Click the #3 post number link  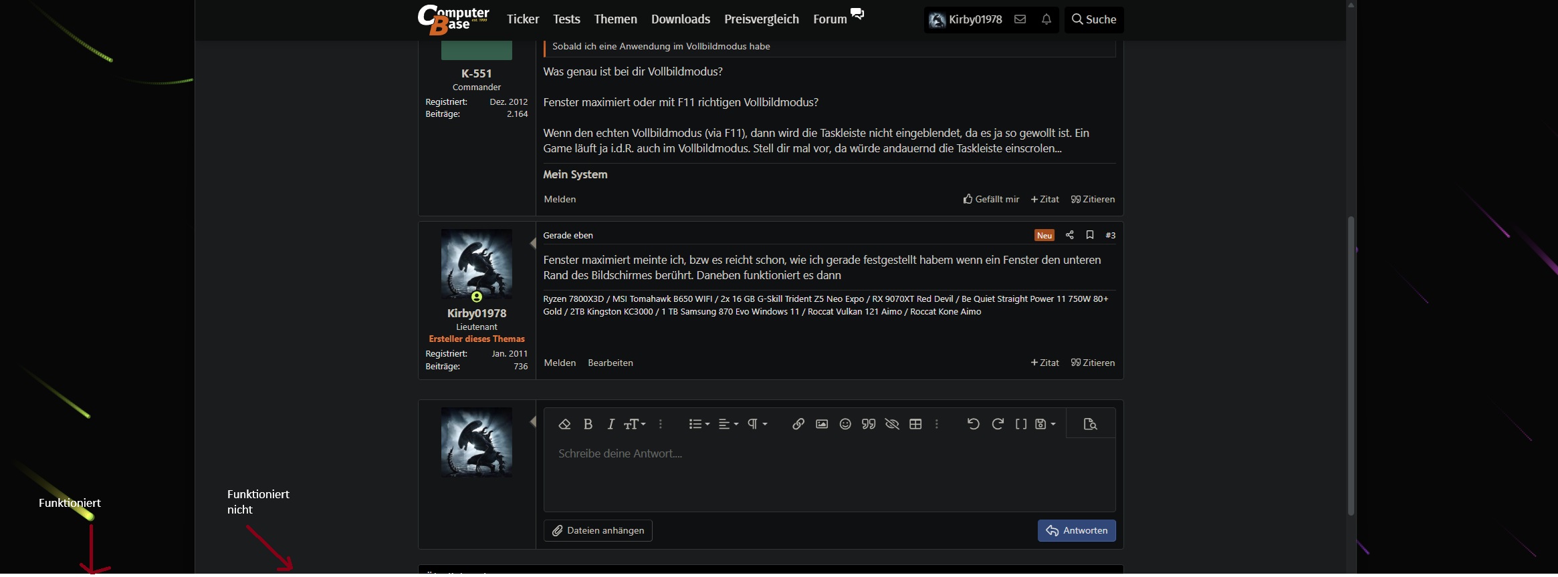pos(1110,235)
